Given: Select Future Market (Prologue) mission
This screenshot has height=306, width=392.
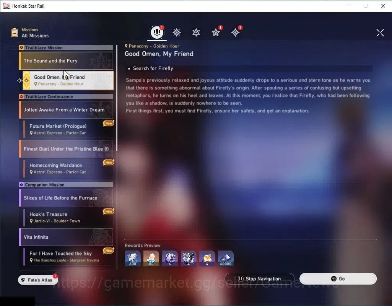Looking at the screenshot, I should (x=68, y=129).
